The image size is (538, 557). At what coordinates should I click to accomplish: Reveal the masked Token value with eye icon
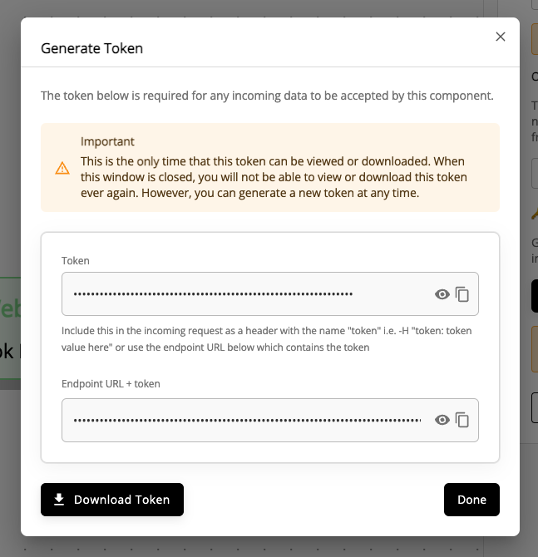pyautogui.click(x=442, y=294)
